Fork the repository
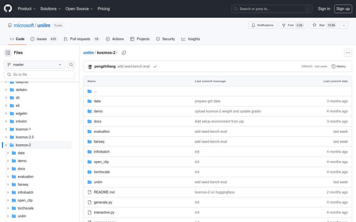This screenshot has width=356, height=222. [x=292, y=25]
